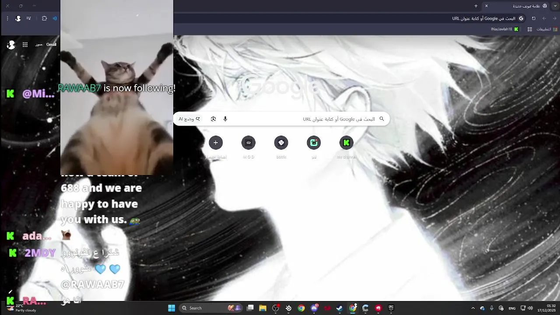
Task: Reload the current page
Action: pos(534,18)
